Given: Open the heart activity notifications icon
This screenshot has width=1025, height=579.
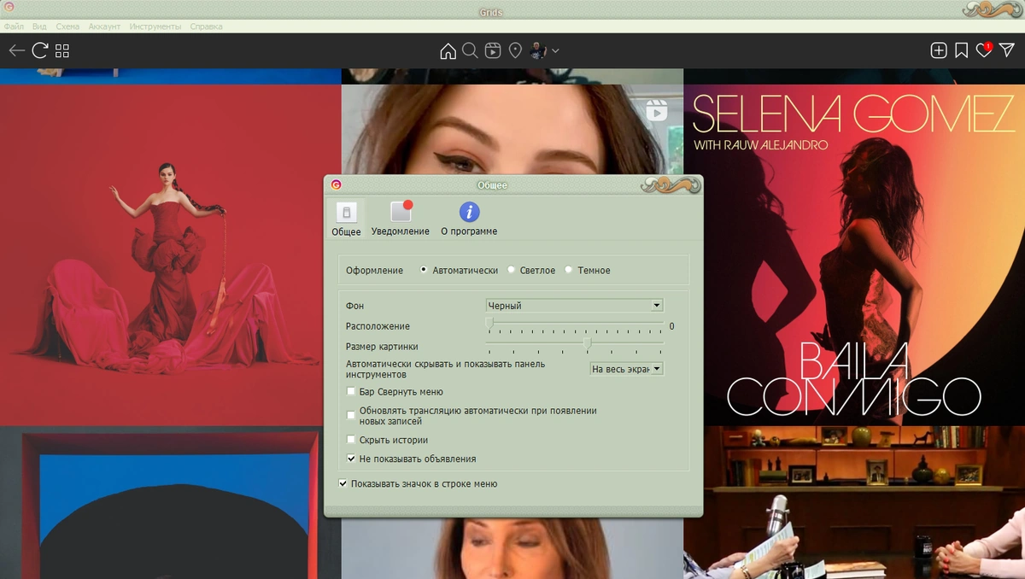Looking at the screenshot, I should coord(984,50).
